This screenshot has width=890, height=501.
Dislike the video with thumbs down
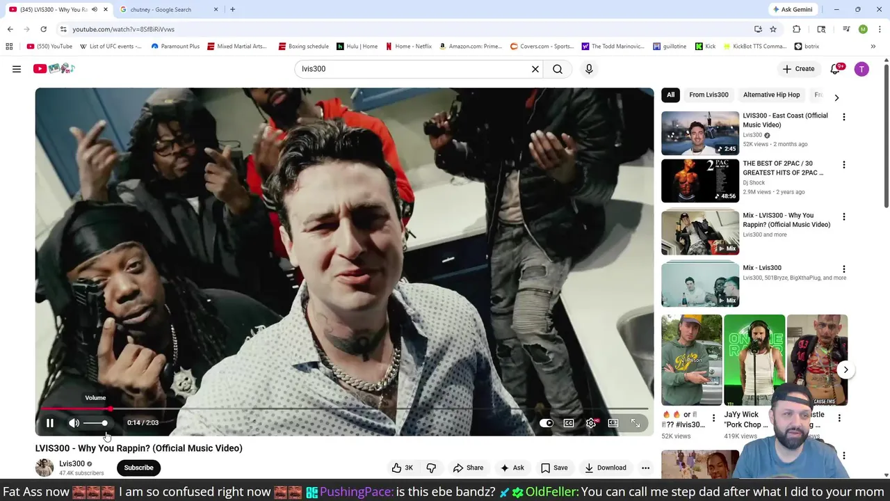point(431,468)
